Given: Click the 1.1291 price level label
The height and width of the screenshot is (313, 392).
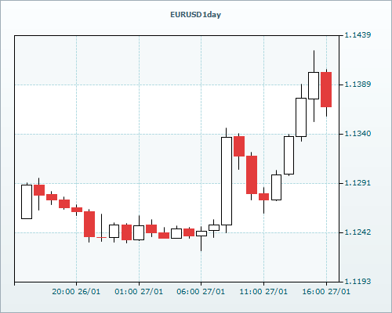Looking at the screenshot, I should [358, 183].
